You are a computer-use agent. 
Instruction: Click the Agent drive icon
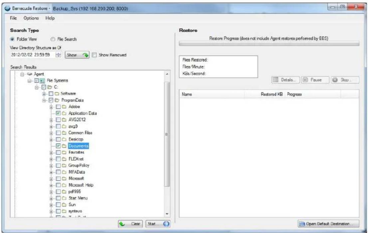(29, 74)
